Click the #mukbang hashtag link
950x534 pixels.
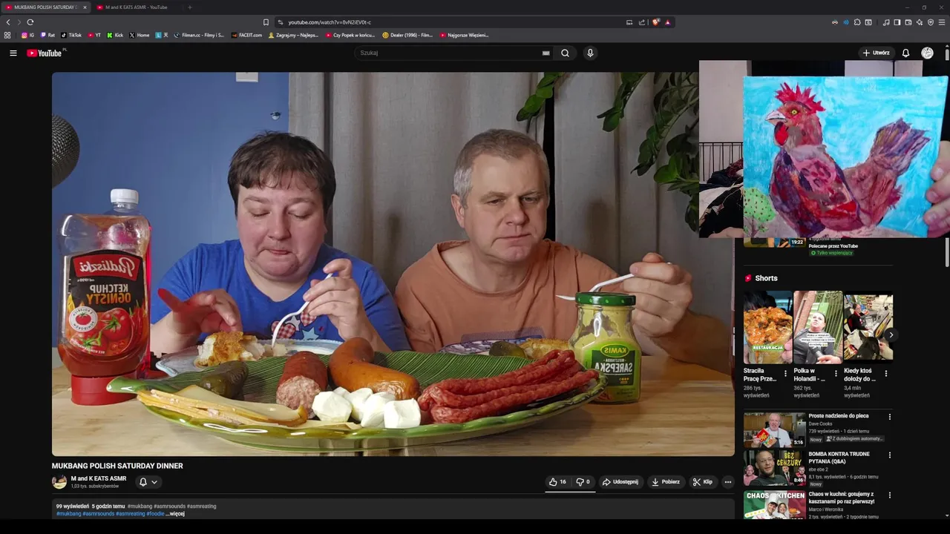click(69, 513)
